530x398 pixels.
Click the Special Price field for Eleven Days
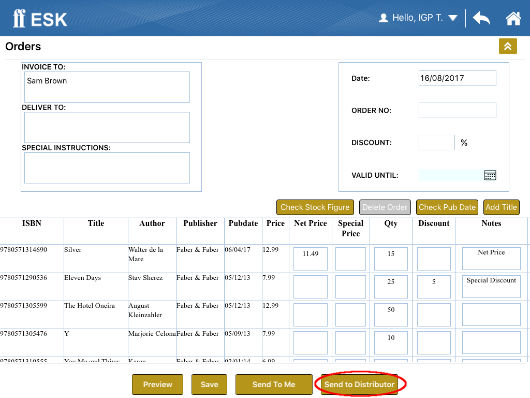pyautogui.click(x=350, y=287)
